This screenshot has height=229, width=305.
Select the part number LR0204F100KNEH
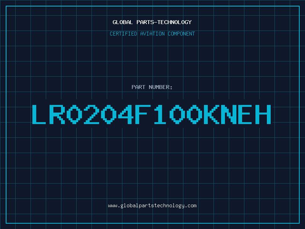[x=151, y=114]
